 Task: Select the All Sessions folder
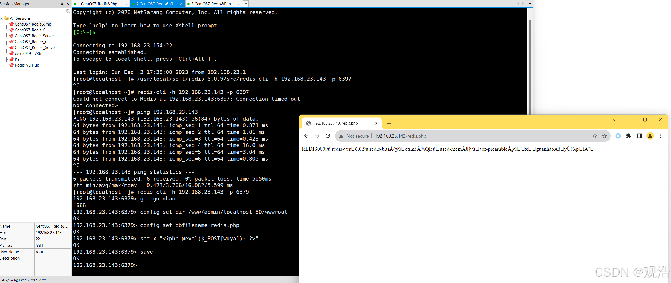20,18
